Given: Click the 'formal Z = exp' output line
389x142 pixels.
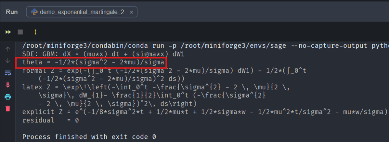Looking at the screenshot, I should (x=165, y=71).
